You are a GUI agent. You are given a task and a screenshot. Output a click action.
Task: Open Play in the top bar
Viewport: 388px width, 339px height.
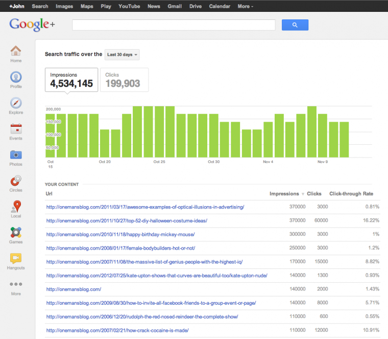pos(106,6)
